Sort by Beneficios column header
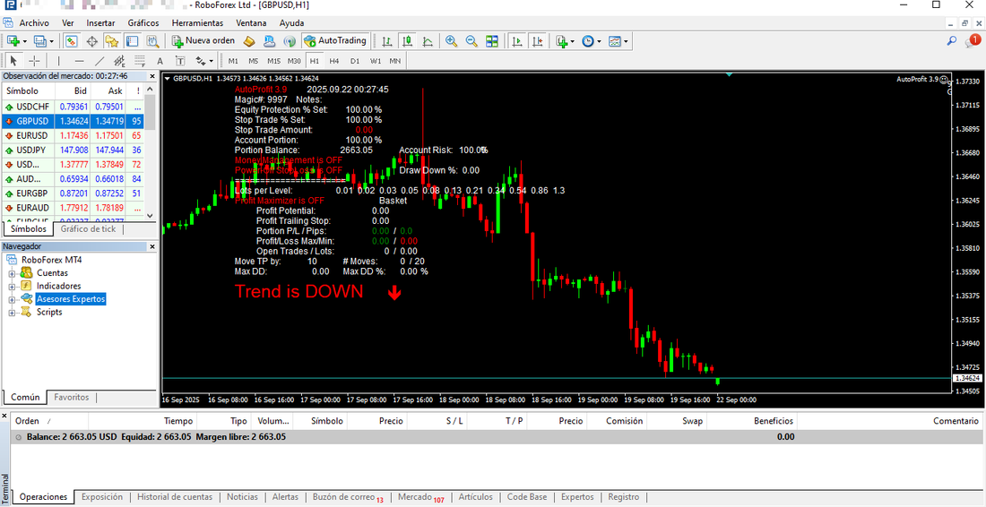 click(x=751, y=421)
